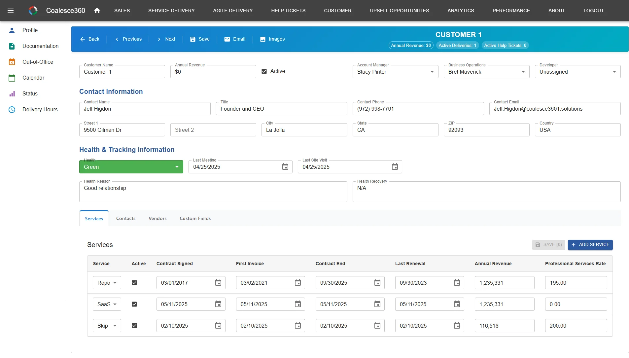Viewport: 629px width, 358px height.
Task: Open First Invoice date picker for Skip row
Action: click(x=298, y=326)
